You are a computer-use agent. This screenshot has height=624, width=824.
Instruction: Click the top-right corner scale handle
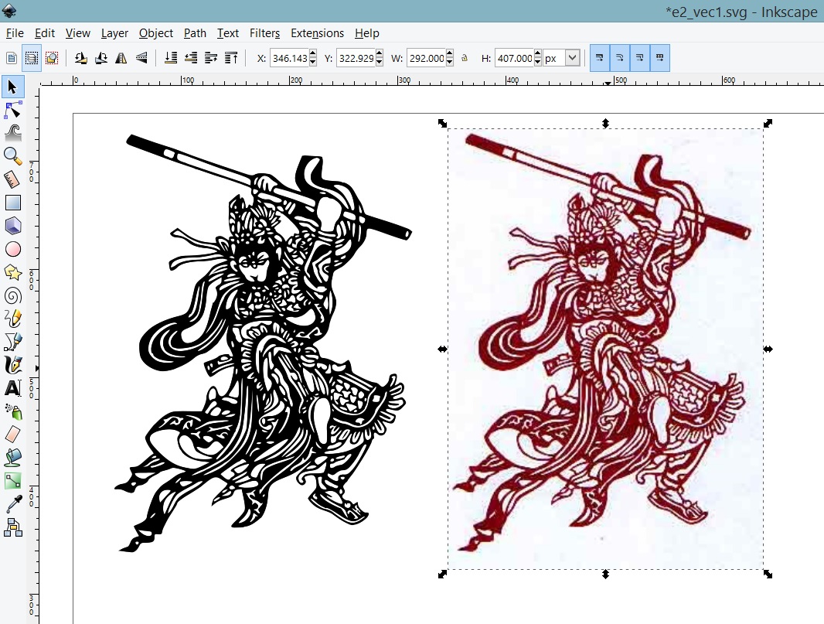[768, 123]
